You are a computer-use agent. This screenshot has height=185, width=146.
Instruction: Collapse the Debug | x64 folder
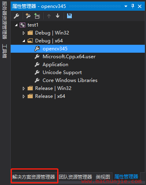click(x=24, y=41)
